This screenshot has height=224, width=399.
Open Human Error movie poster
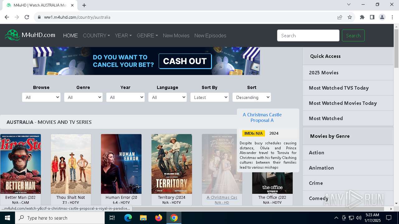[x=121, y=164]
